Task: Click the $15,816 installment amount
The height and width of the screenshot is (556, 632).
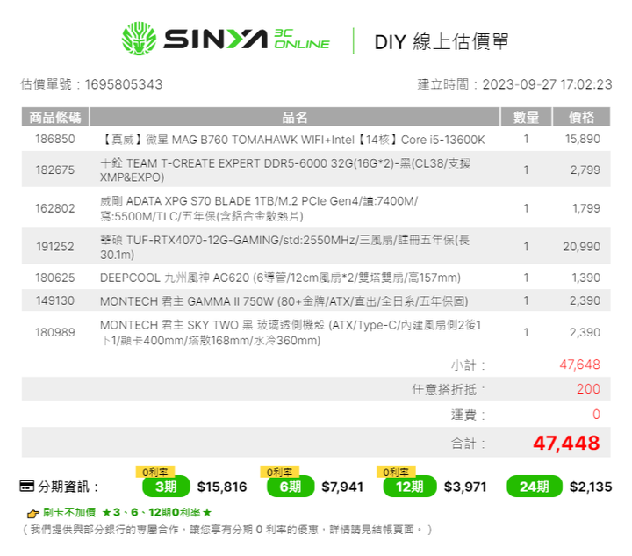Action: pos(222,487)
